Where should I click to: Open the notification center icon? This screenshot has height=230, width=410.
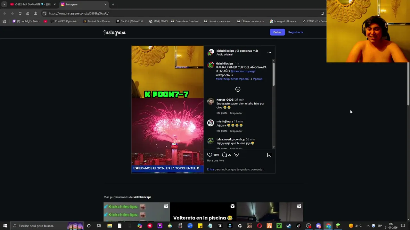[x=403, y=226]
